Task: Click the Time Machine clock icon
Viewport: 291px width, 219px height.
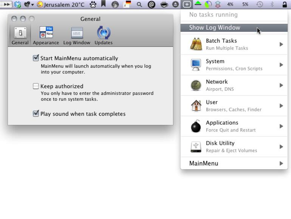Action: [x=260, y=4]
